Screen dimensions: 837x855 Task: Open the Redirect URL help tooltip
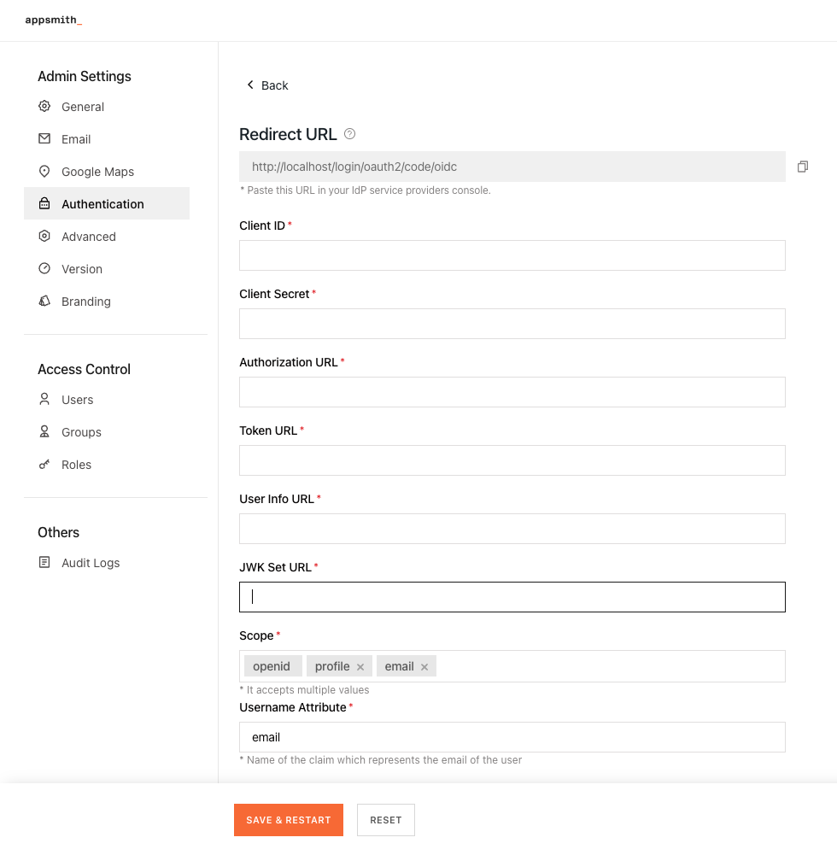point(349,133)
